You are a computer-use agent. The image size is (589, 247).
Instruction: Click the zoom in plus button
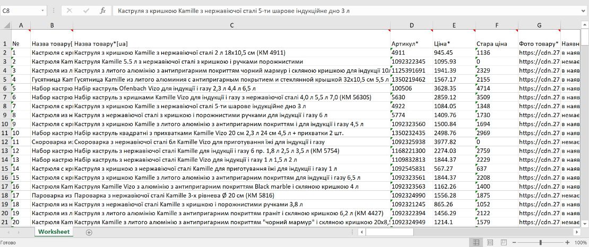tap(567, 243)
